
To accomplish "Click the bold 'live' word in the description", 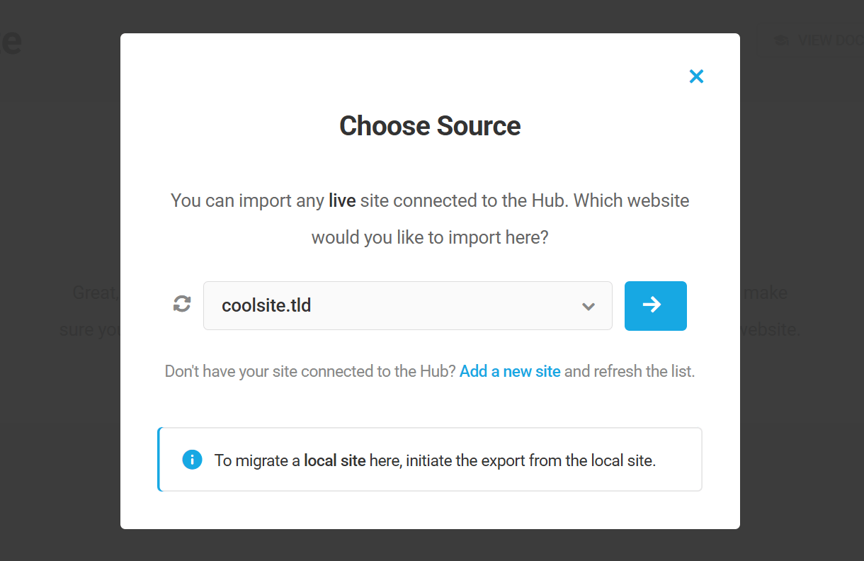I will pyautogui.click(x=342, y=200).
